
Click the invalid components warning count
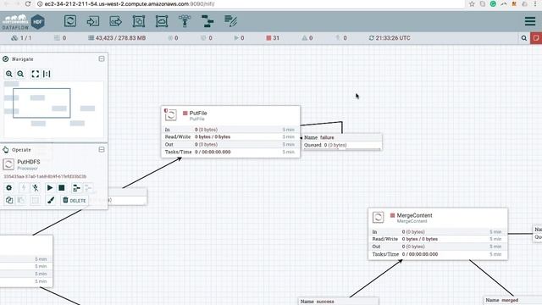point(307,38)
